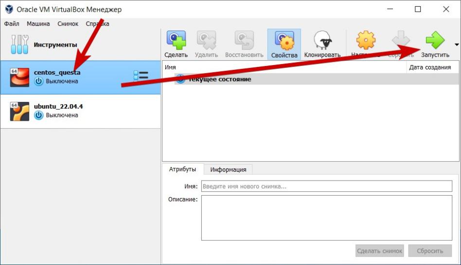This screenshot has width=461, height=265.
Task: Click the Дата создания column header
Action: (x=432, y=67)
